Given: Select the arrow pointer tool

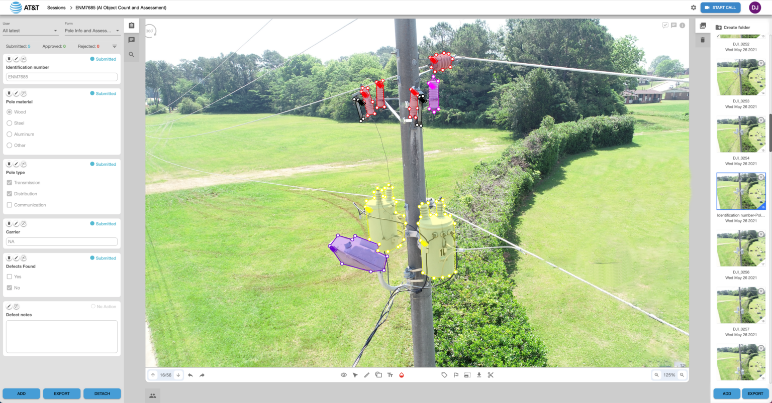Looking at the screenshot, I should coord(355,375).
